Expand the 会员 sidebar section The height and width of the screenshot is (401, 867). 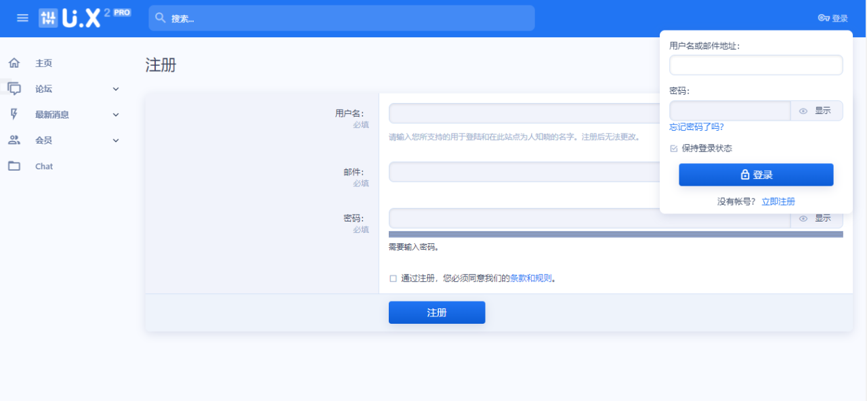[x=115, y=140]
